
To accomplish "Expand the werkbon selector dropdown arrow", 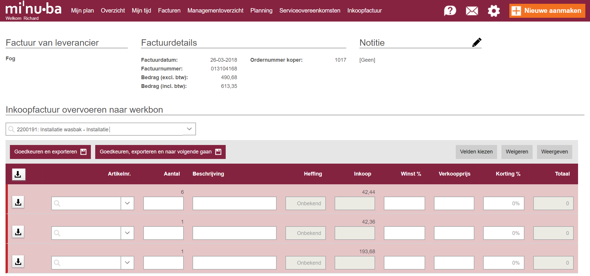I will (x=189, y=129).
